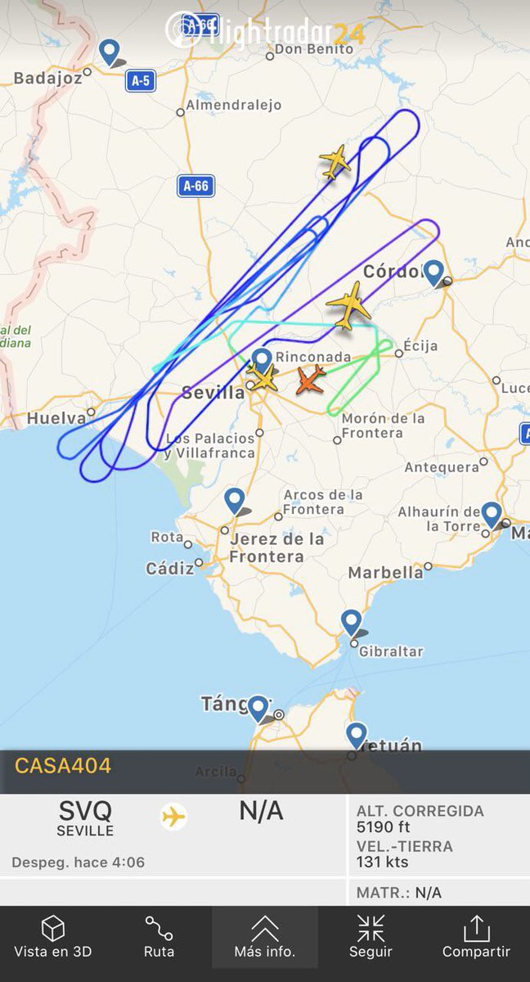The image size is (530, 982).
Task: Tap the Alhaurín de la Torre airport pin
Action: click(x=492, y=516)
